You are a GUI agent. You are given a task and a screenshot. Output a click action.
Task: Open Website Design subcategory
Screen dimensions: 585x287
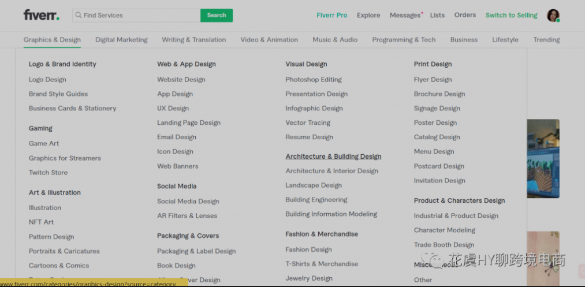pyautogui.click(x=181, y=80)
